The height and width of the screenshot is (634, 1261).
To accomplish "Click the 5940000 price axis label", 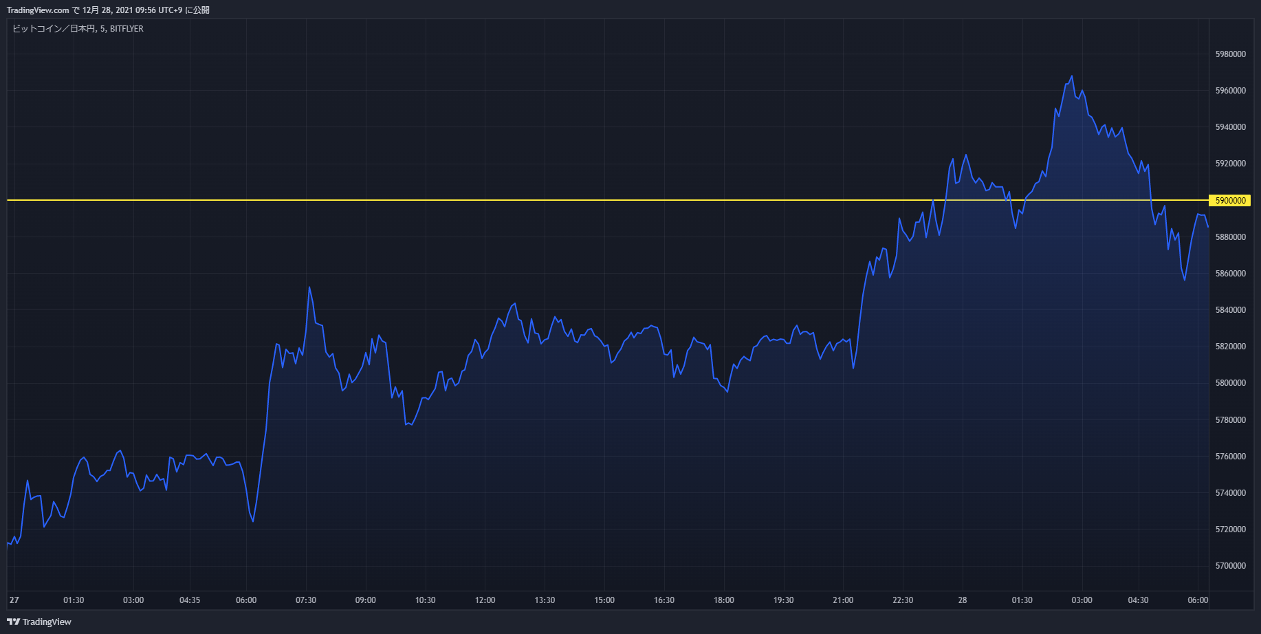I will (x=1231, y=127).
